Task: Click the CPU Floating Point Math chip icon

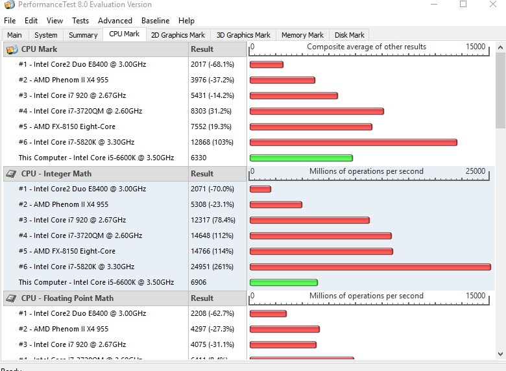Action: click(11, 298)
